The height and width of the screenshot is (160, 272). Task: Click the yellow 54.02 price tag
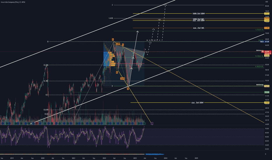pyautogui.click(x=267, y=86)
